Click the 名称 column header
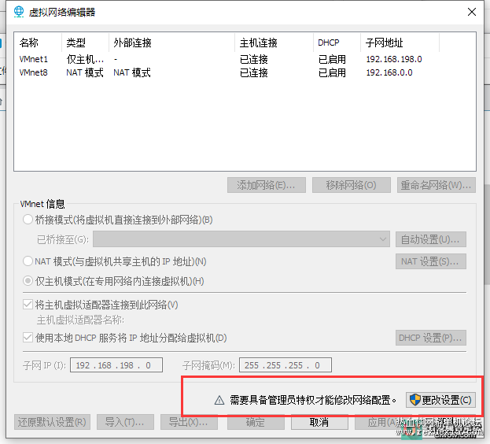The height and width of the screenshot is (444, 490). point(38,43)
